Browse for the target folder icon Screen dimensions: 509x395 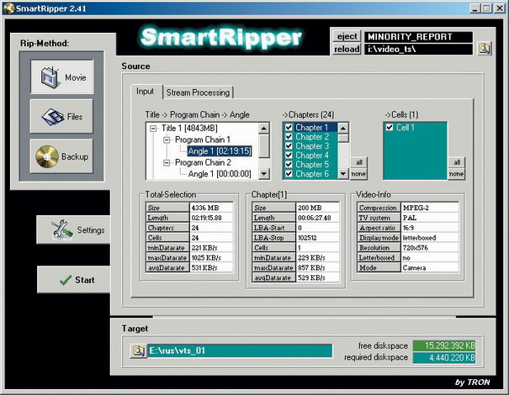tap(139, 351)
